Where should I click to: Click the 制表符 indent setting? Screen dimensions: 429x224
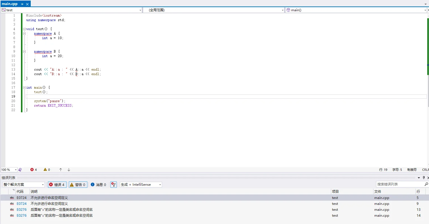tap(412, 170)
